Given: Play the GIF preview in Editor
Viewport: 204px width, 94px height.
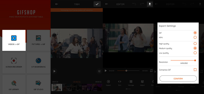Looking at the screenshot, I should [106, 71].
